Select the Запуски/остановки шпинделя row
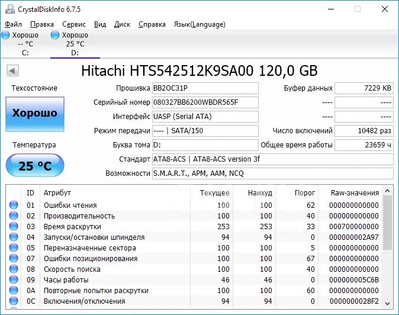The image size is (399, 315). tap(194, 237)
